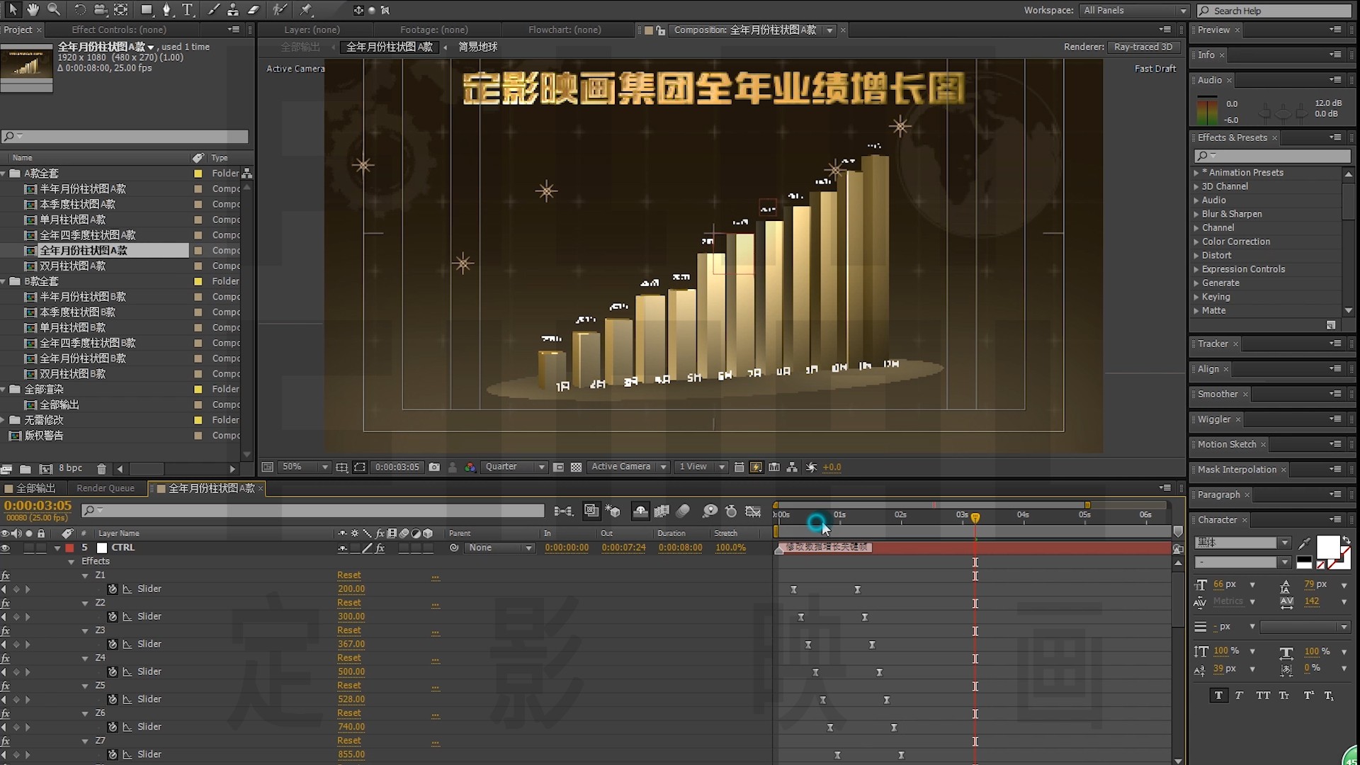Open the Workspace All Panels dropdown
The height and width of the screenshot is (765, 1360).
pos(1134,10)
